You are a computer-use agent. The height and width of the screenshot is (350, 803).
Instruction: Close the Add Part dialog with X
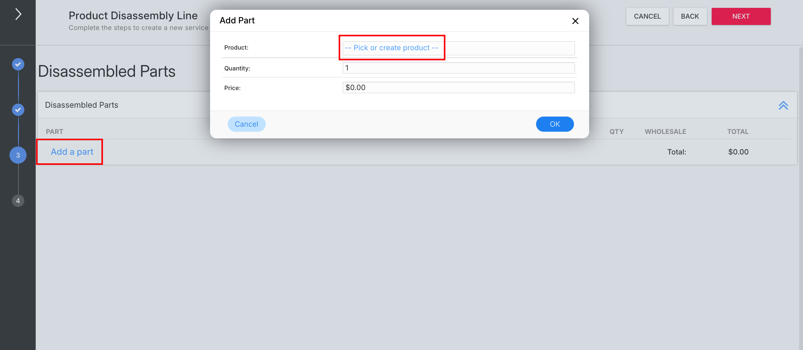pos(575,21)
